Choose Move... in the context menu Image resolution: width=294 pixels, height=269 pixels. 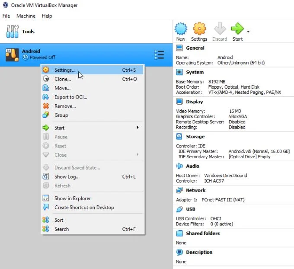pos(93,88)
